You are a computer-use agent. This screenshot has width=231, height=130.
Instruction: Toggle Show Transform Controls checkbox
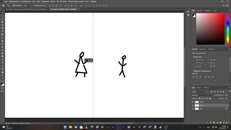click(x=34, y=6)
